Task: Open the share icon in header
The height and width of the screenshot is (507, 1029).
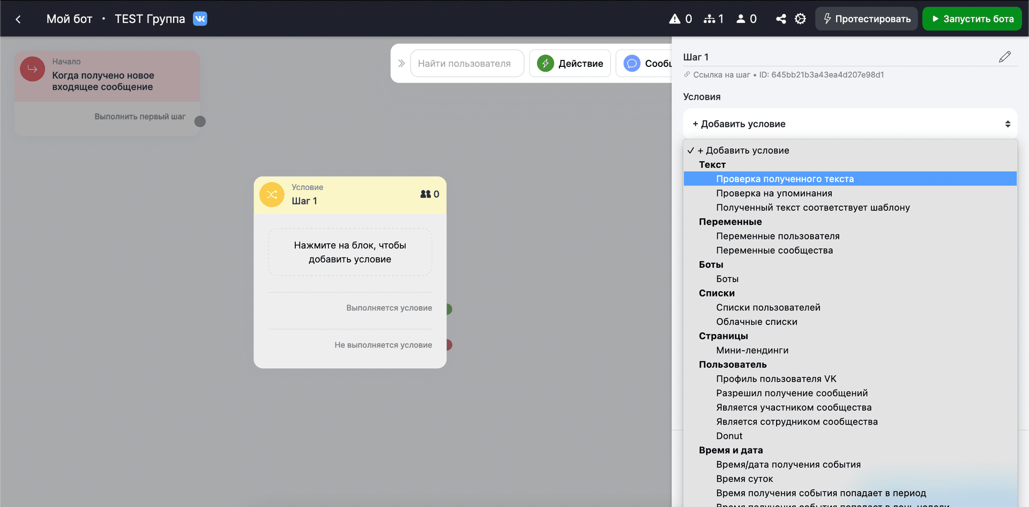Action: click(781, 19)
